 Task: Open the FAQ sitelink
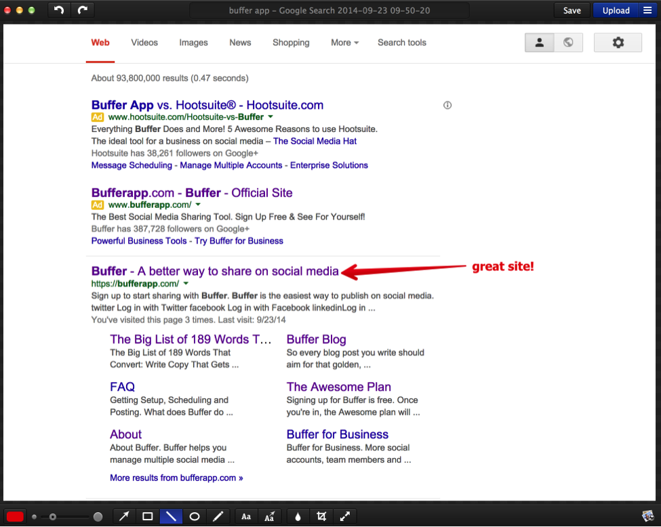122,387
